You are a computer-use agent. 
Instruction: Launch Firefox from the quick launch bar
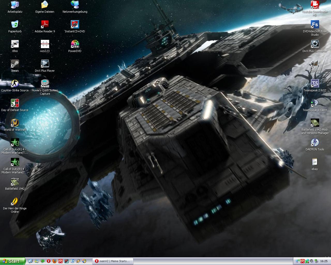tap(54, 261)
